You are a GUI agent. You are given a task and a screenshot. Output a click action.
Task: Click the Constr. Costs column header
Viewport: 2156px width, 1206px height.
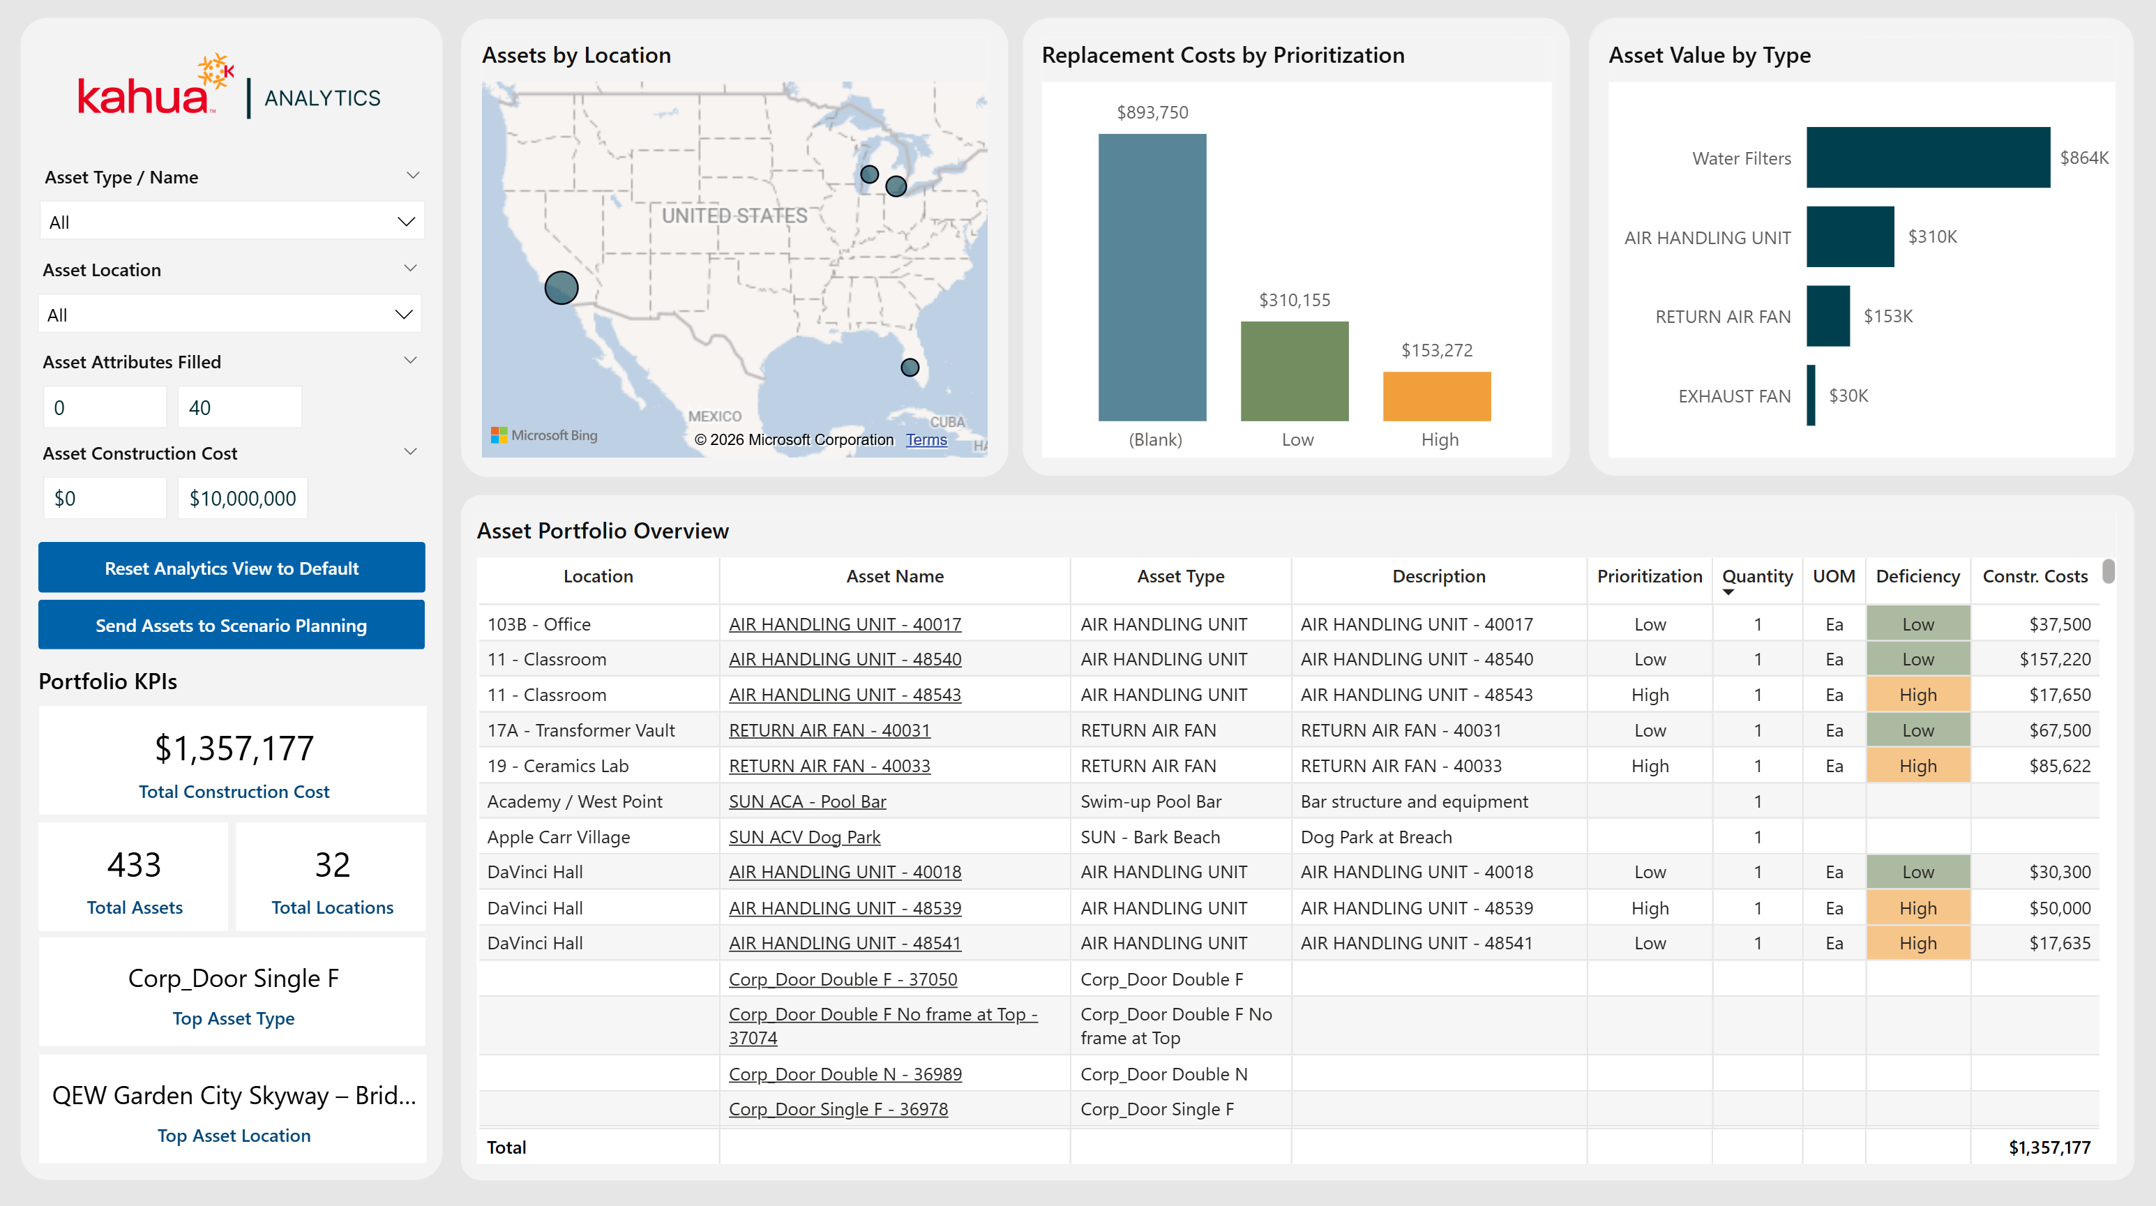pyautogui.click(x=2034, y=576)
